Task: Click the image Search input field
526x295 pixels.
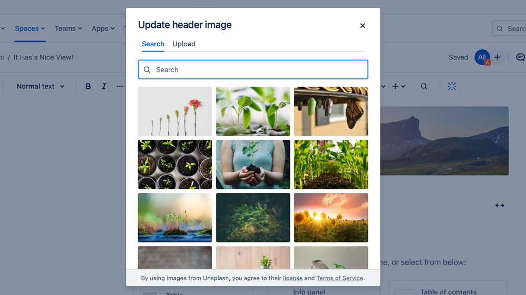Action: coord(253,69)
